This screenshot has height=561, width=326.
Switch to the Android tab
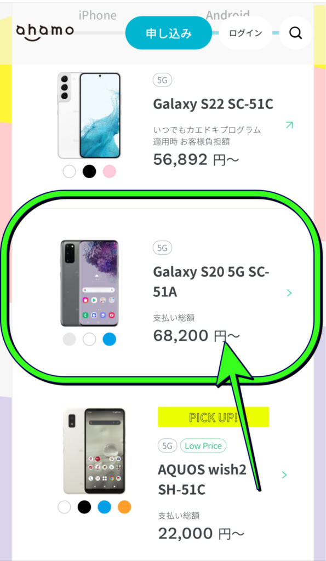coord(227,15)
